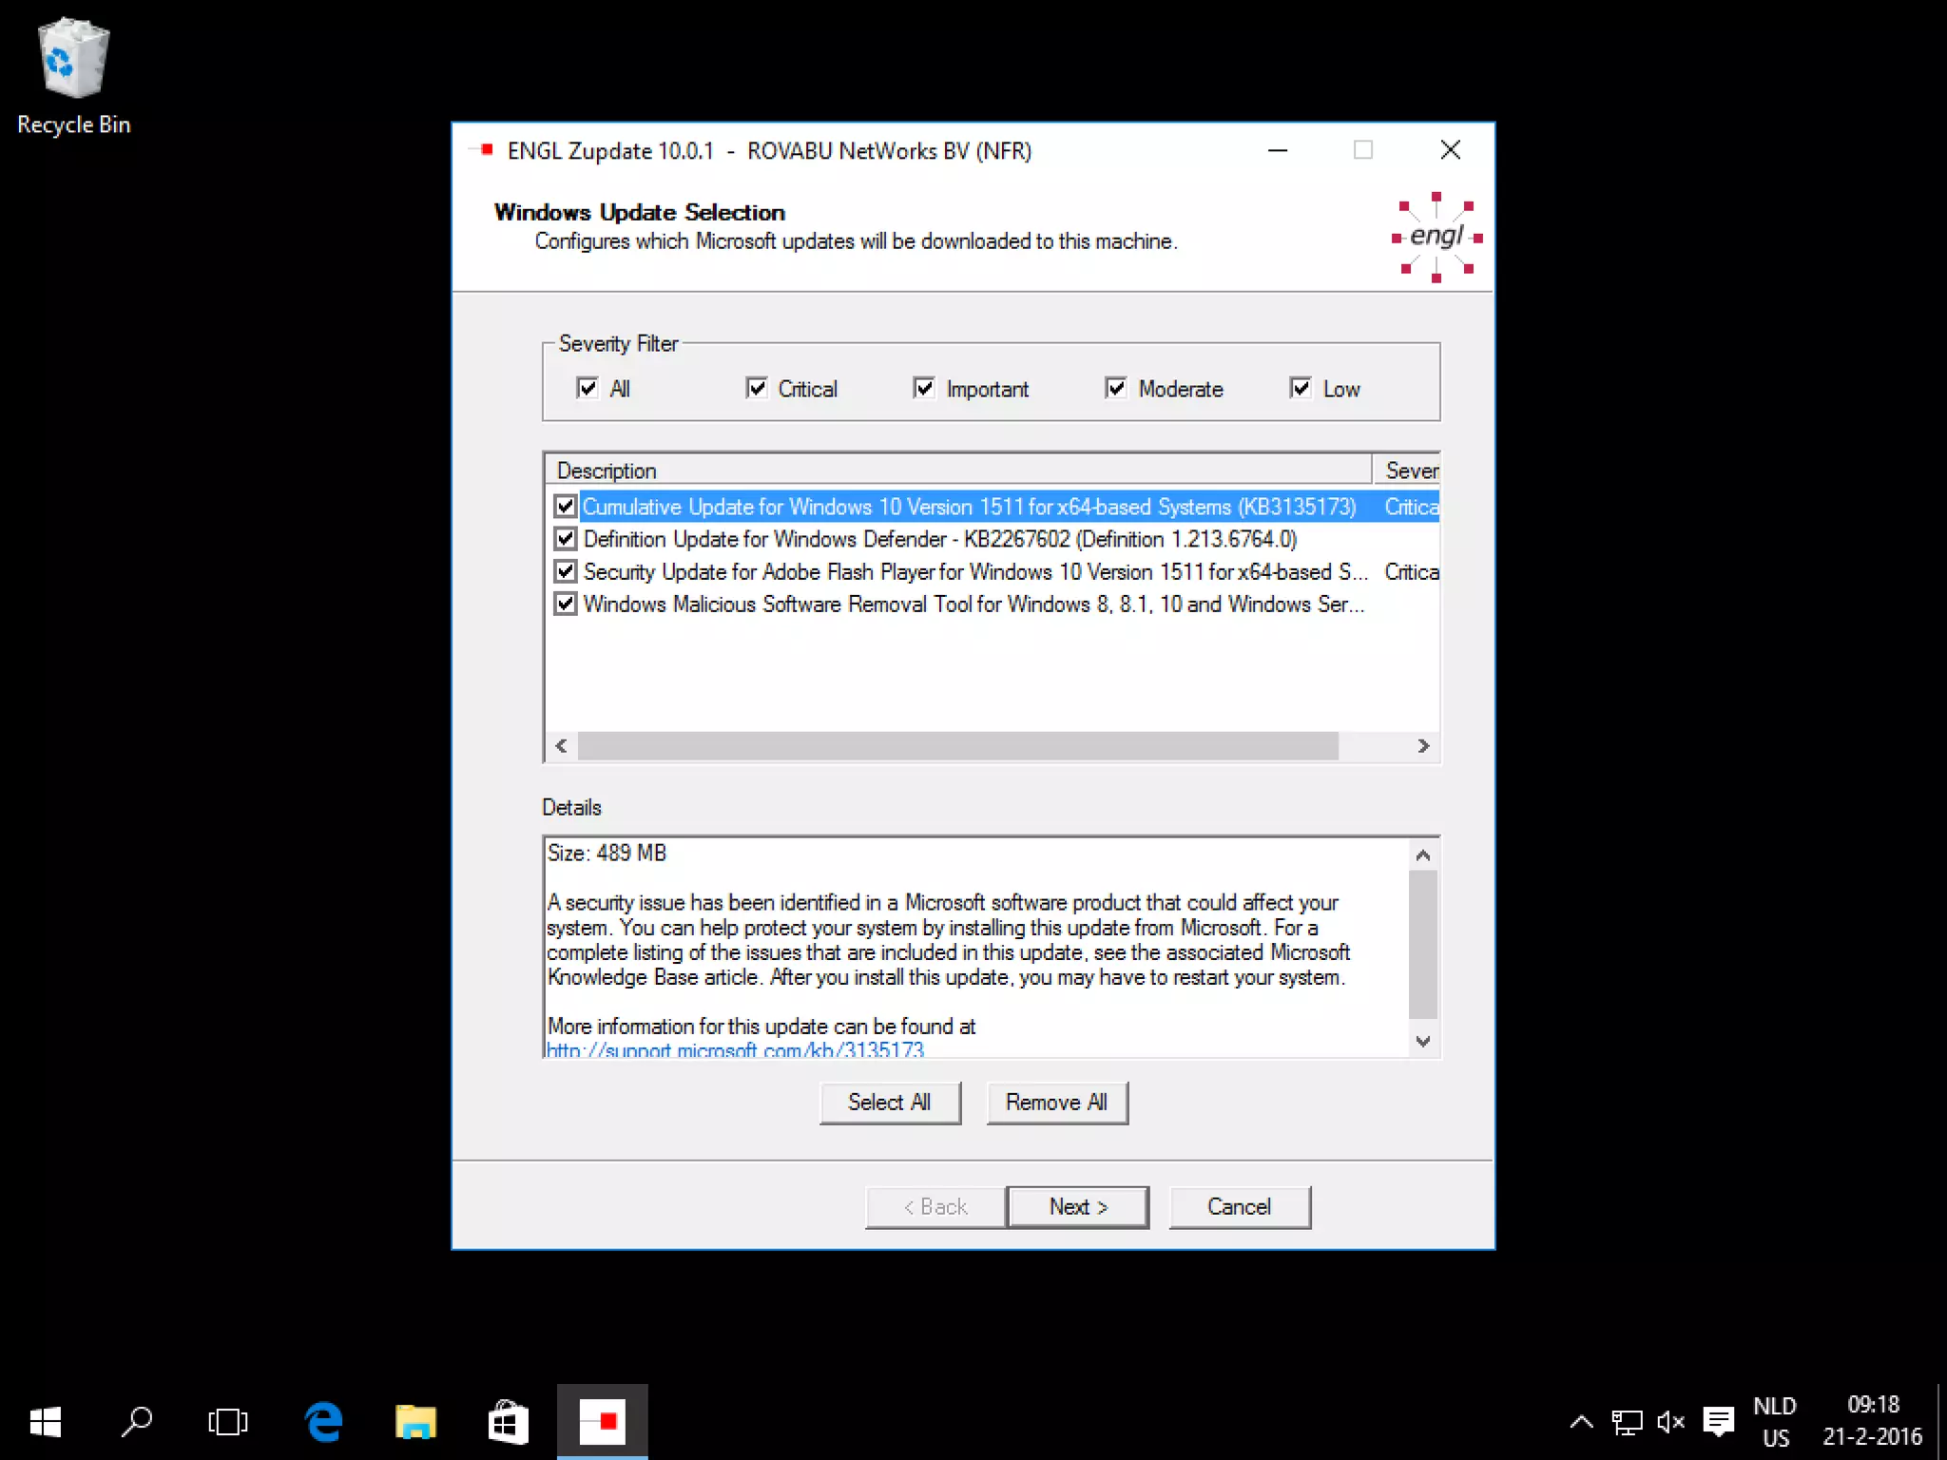Select the Security Update for Adobe Flash row
Image resolution: width=1947 pixels, height=1460 pixels.
975,571
